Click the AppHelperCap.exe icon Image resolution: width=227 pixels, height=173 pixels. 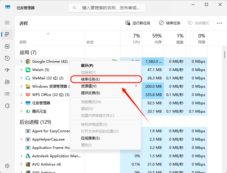coord(28,139)
